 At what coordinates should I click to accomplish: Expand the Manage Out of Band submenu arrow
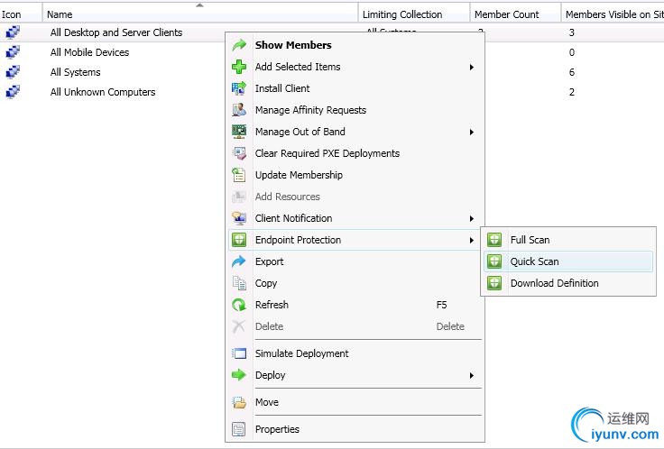point(471,132)
